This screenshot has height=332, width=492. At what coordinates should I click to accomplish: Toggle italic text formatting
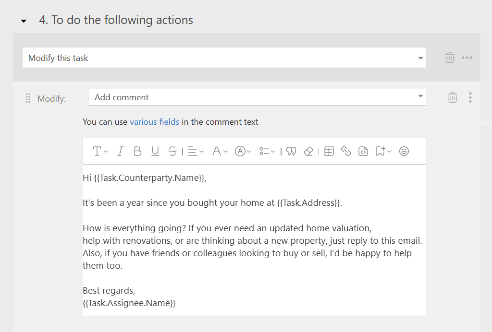click(120, 152)
